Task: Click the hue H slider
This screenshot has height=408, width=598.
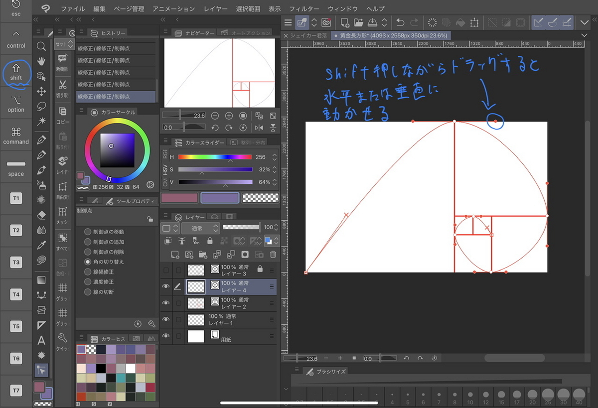Action: (215, 157)
